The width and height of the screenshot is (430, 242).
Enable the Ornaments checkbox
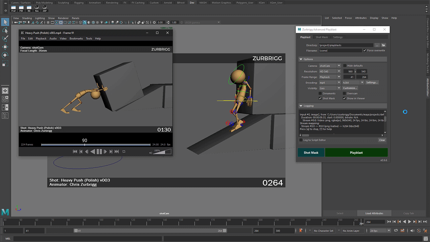(x=320, y=93)
